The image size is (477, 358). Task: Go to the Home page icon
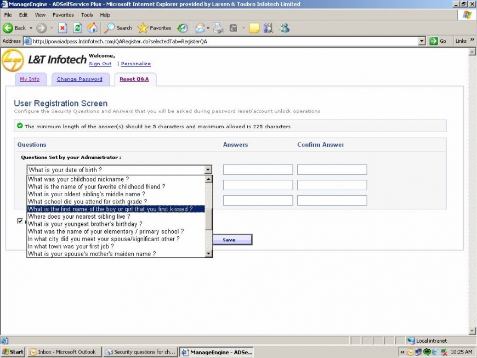point(93,28)
